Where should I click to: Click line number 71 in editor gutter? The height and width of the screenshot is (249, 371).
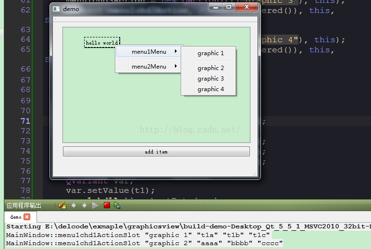pos(25,121)
